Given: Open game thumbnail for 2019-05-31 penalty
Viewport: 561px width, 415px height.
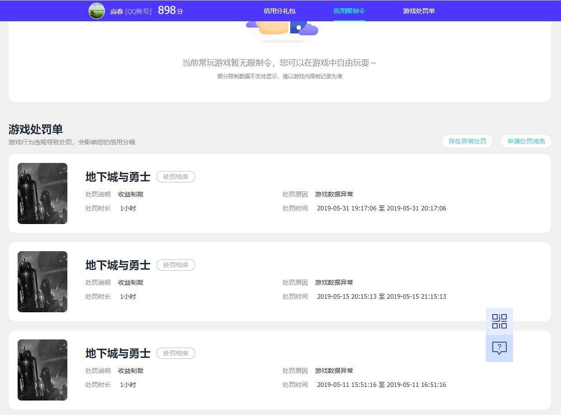Looking at the screenshot, I should tap(42, 193).
